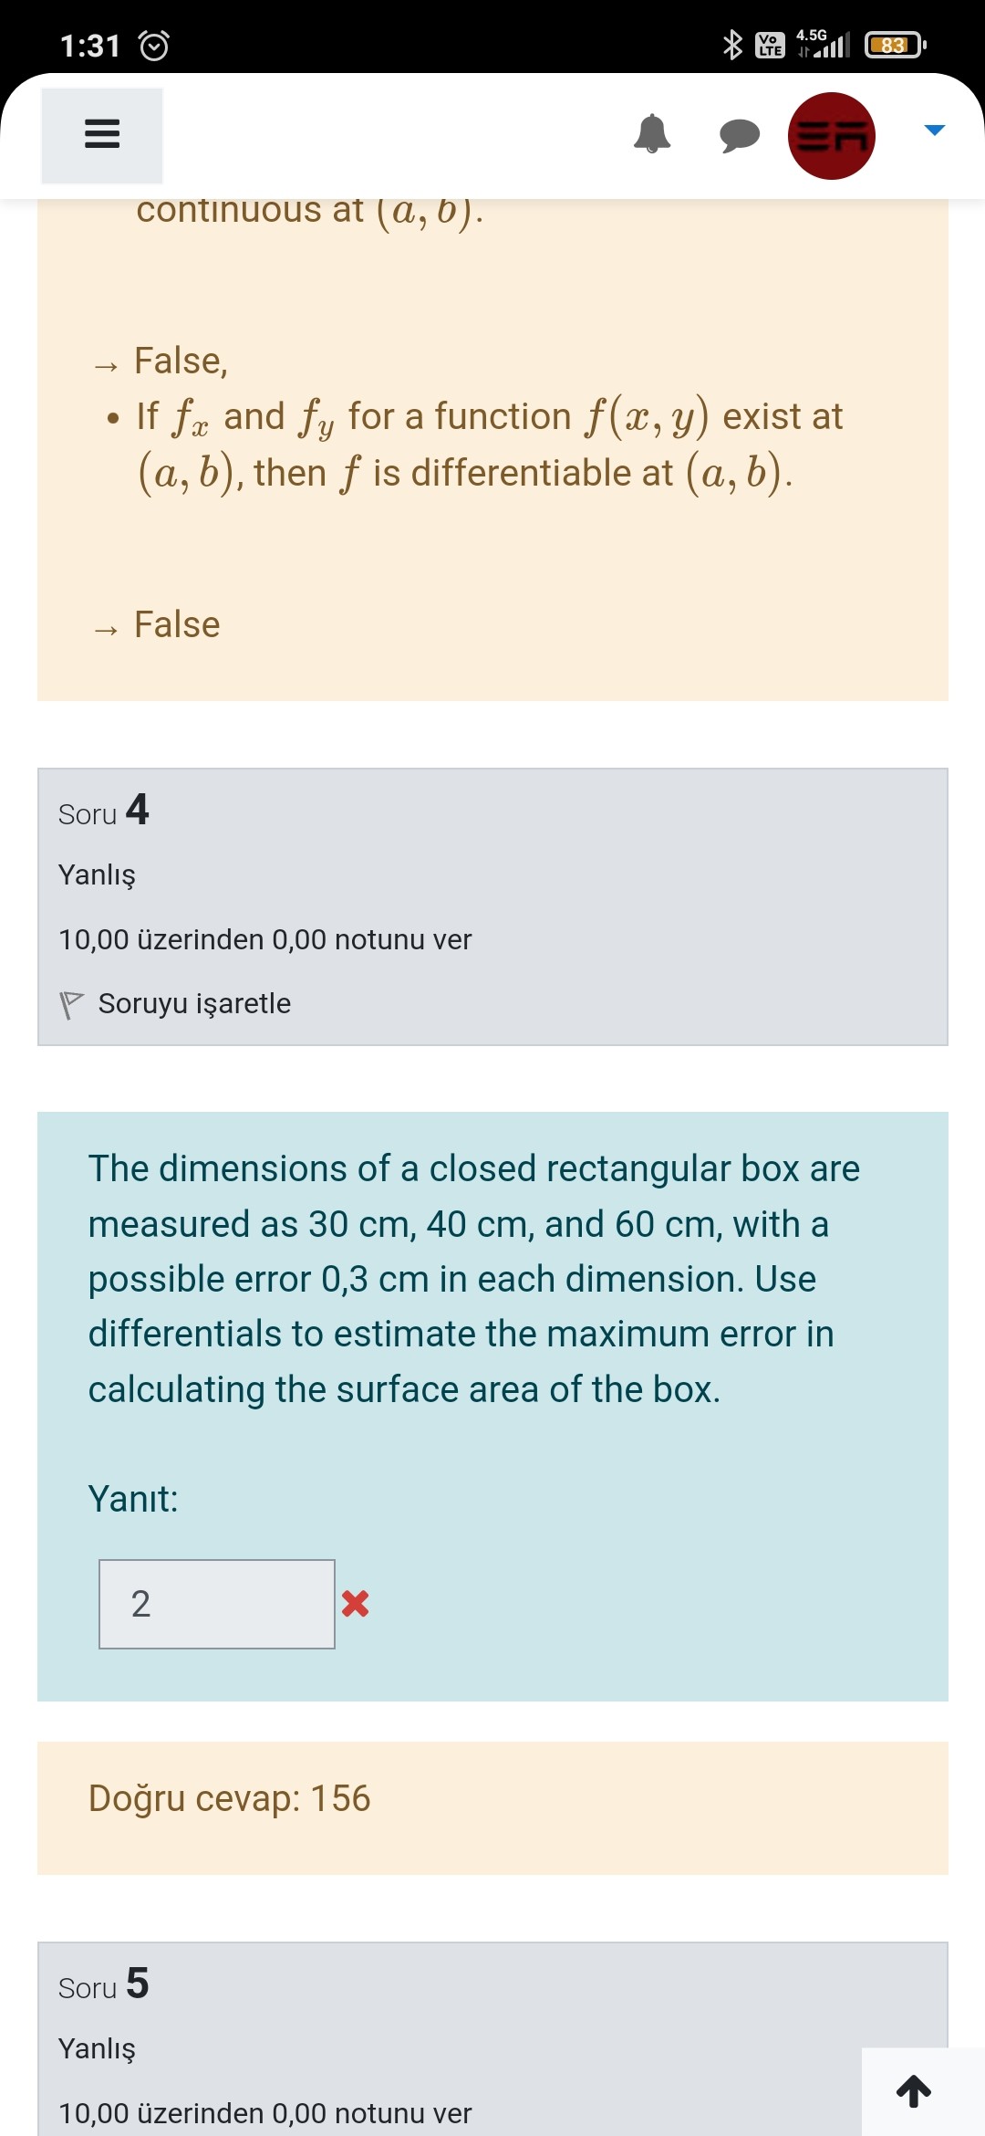Open the messages speech bubble
The height and width of the screenshot is (2136, 985).
741,135
